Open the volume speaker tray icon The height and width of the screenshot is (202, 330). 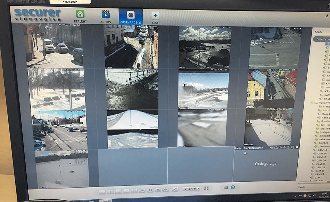[x=314, y=195]
